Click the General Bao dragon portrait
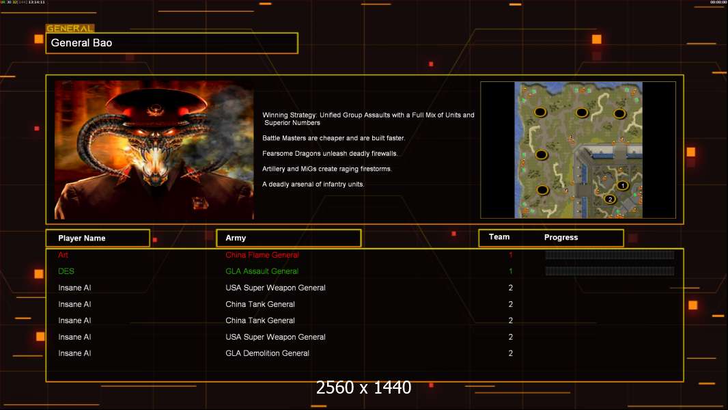The height and width of the screenshot is (410, 728). point(154,150)
